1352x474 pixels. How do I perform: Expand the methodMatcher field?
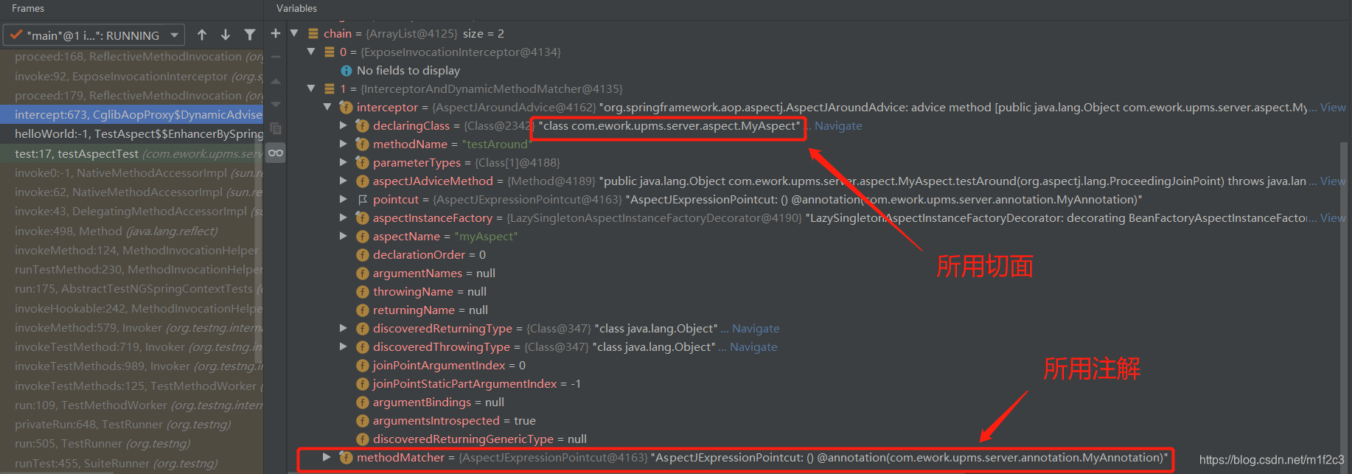327,457
